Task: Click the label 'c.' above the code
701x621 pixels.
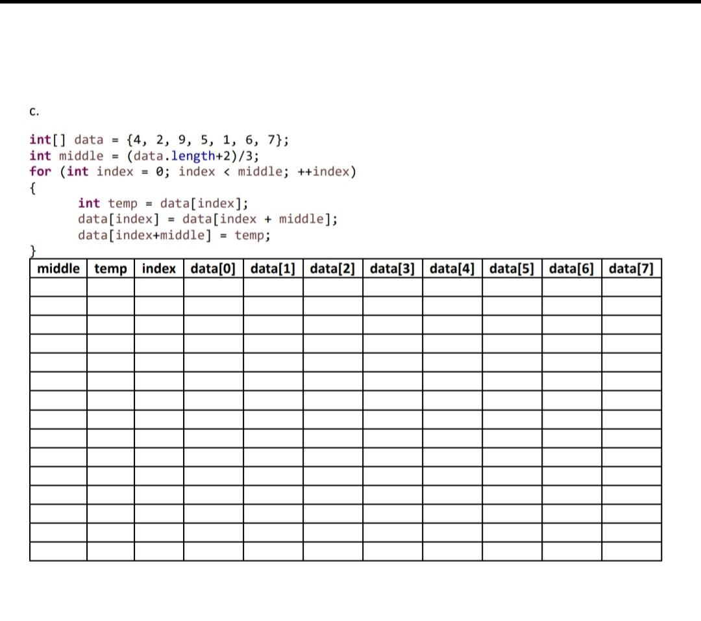Action: pyautogui.click(x=34, y=110)
